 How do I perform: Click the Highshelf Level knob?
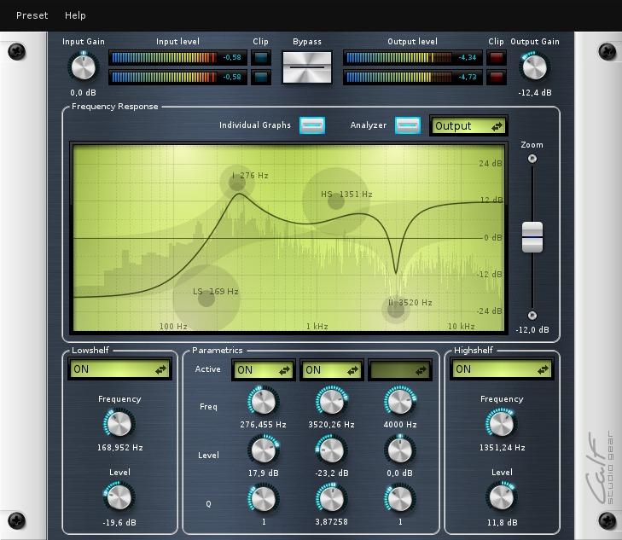(502, 496)
